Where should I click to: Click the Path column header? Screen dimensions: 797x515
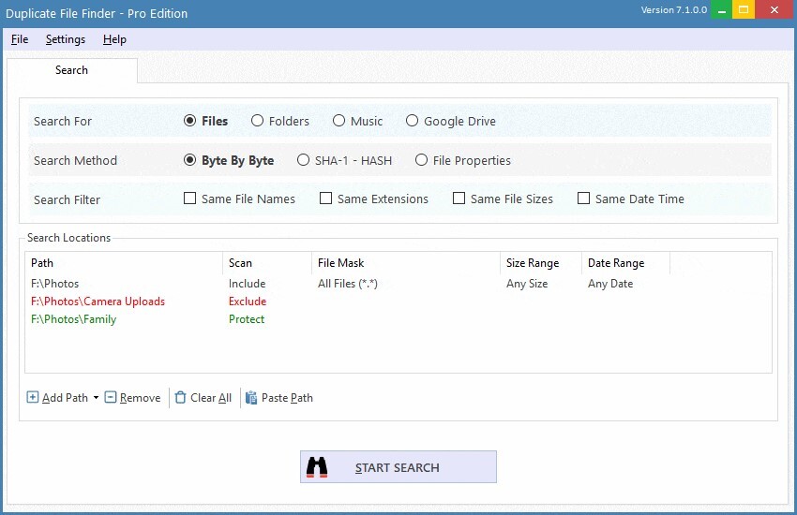42,263
